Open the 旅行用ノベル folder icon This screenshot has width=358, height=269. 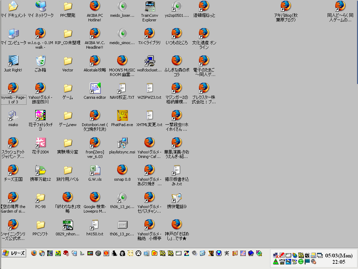(x=67, y=170)
